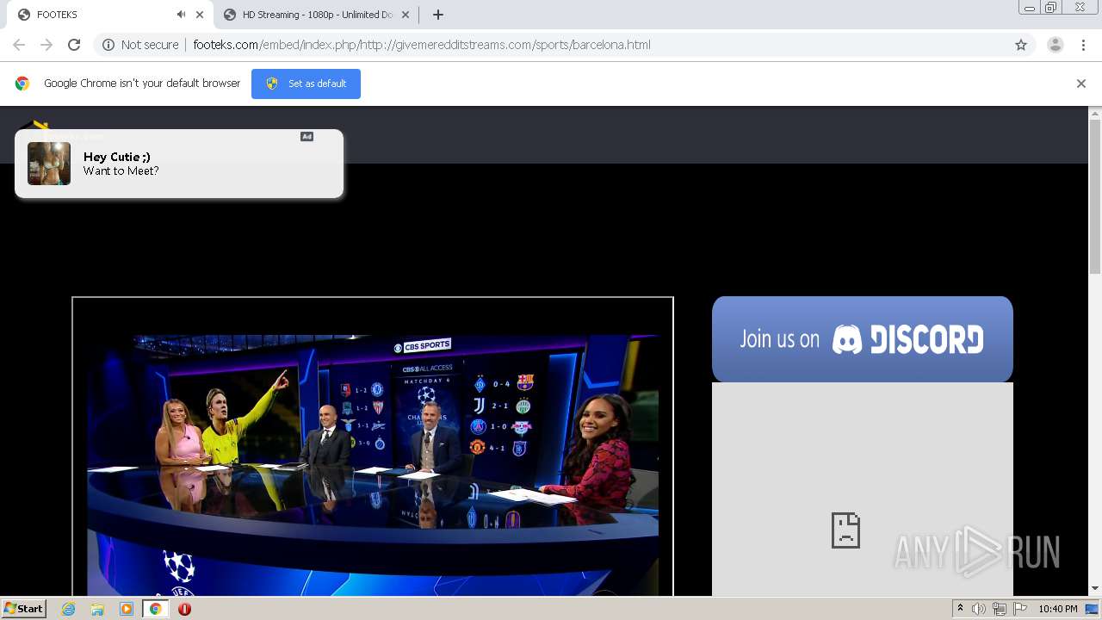Open Chrome three-dot menu

click(1084, 45)
